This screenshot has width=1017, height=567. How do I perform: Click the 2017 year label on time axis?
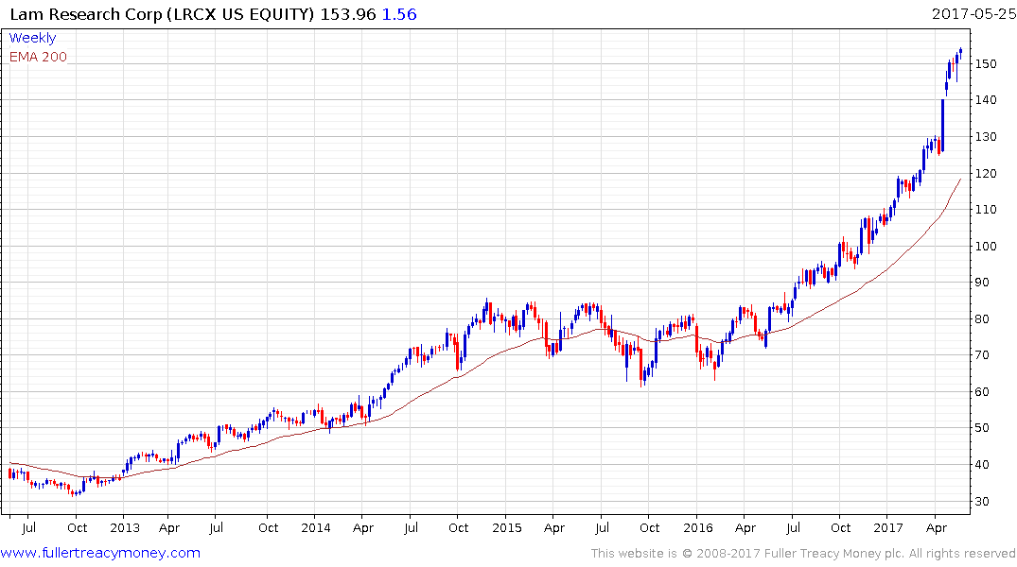pos(888,527)
